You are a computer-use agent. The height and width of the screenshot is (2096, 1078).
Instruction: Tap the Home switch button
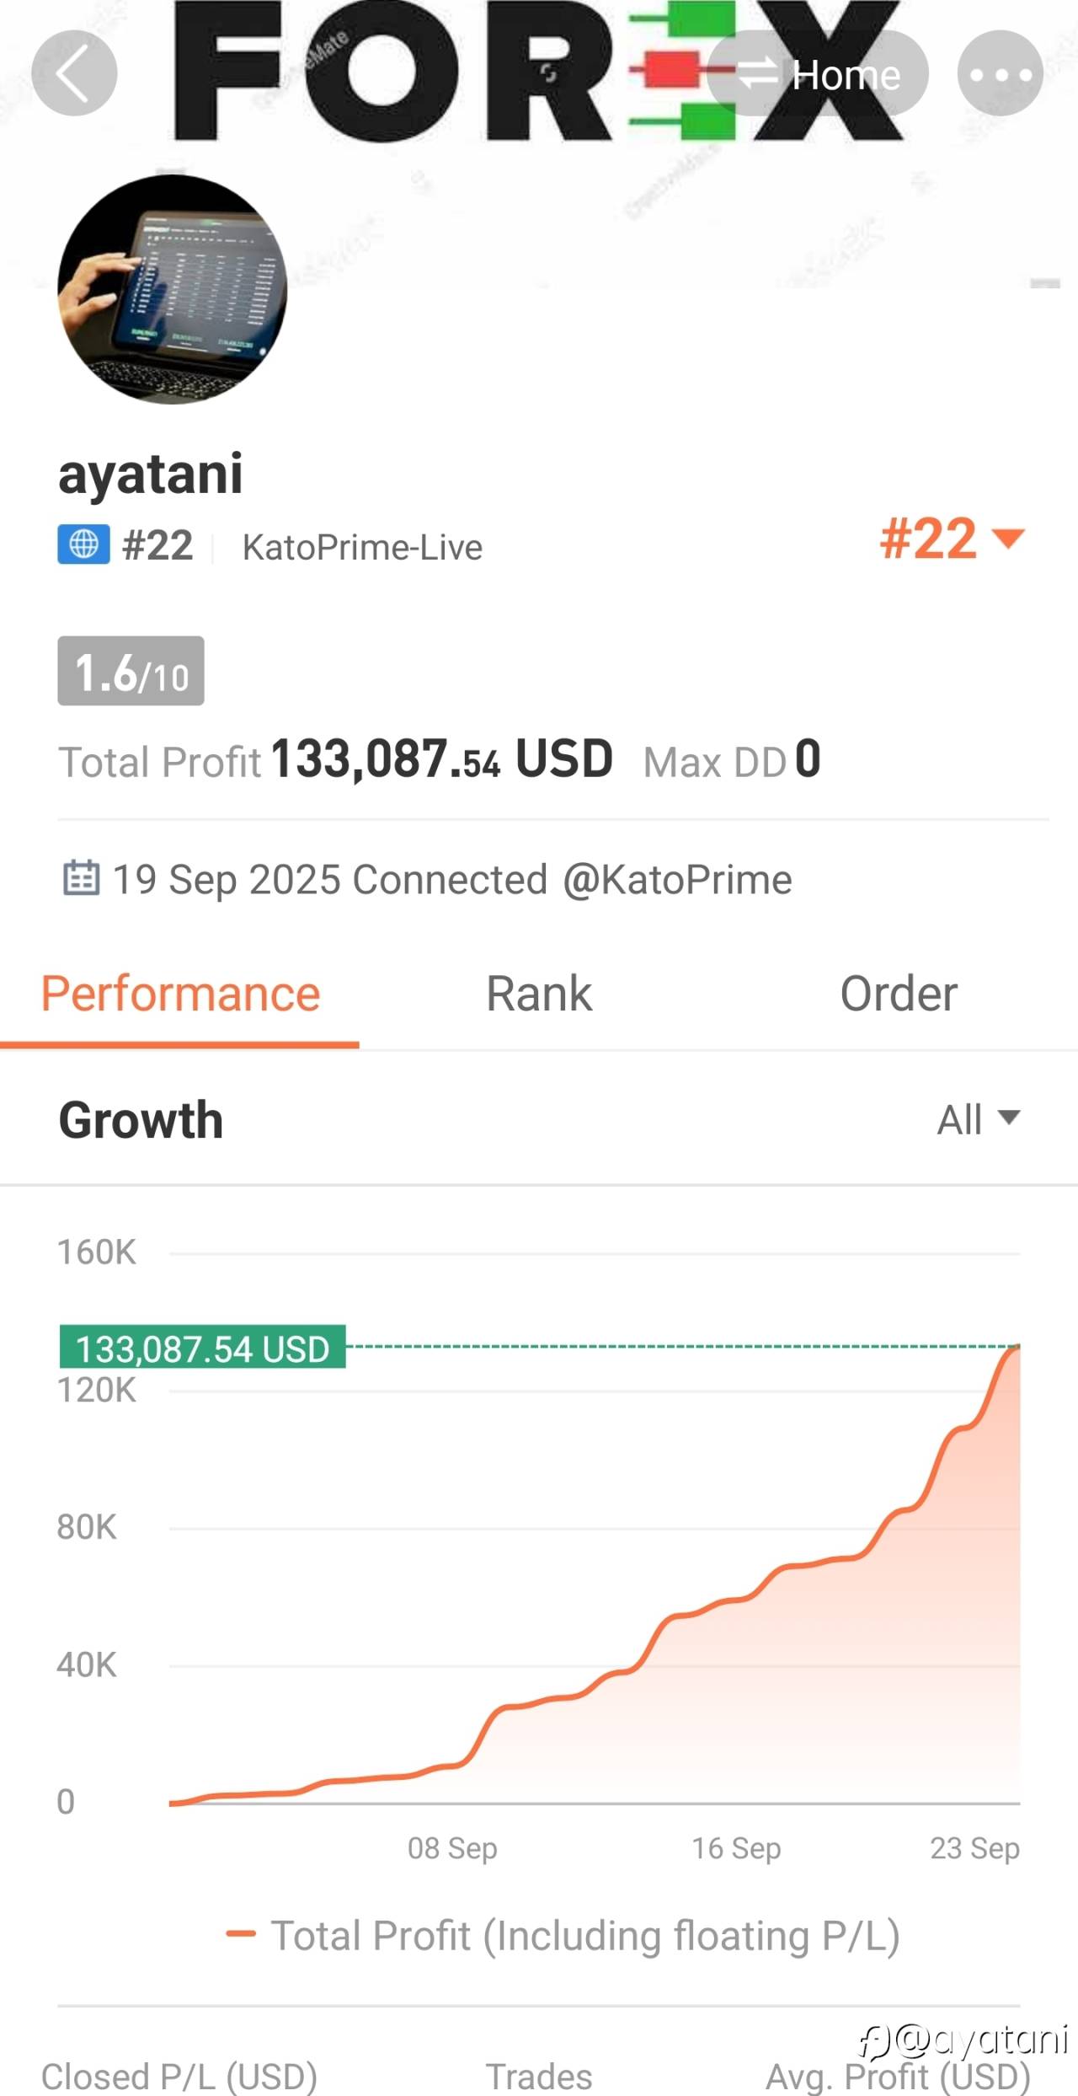pos(818,73)
